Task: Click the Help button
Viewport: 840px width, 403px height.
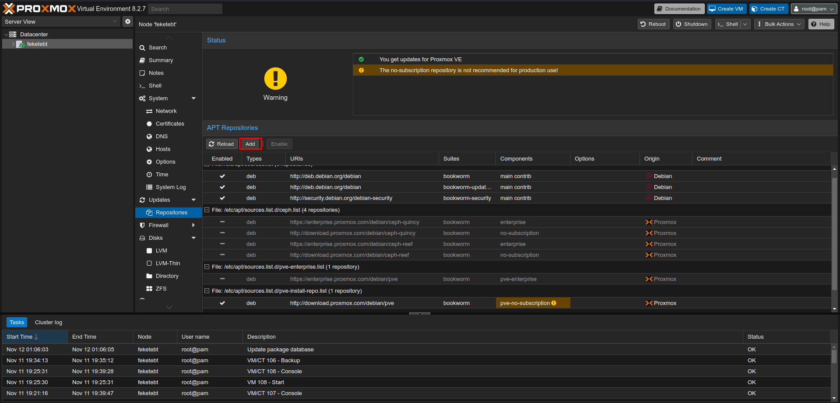Action: [821, 24]
